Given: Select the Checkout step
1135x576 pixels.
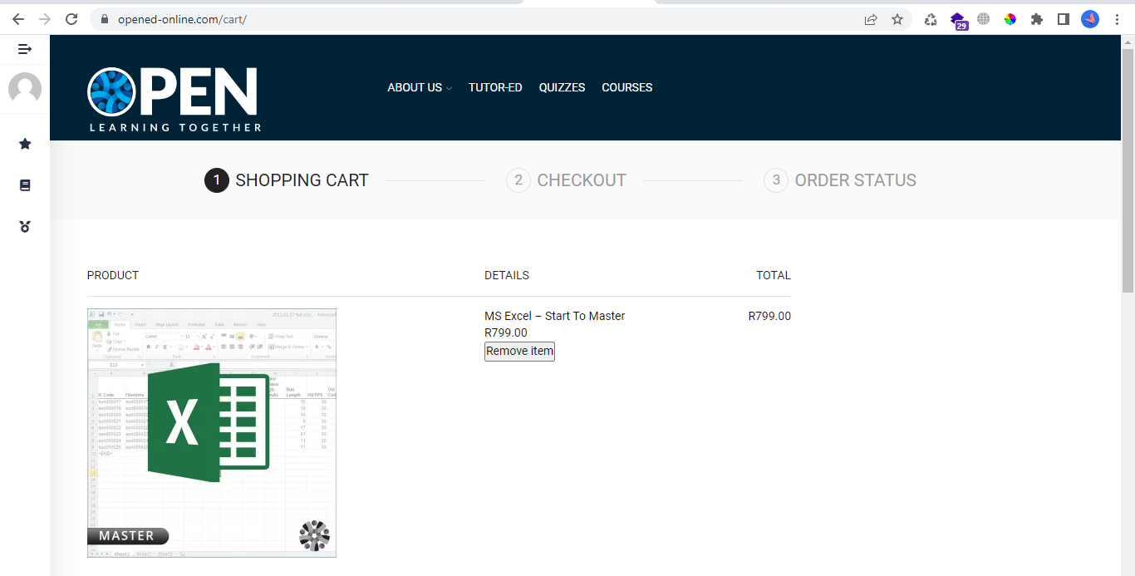Looking at the screenshot, I should coord(566,180).
